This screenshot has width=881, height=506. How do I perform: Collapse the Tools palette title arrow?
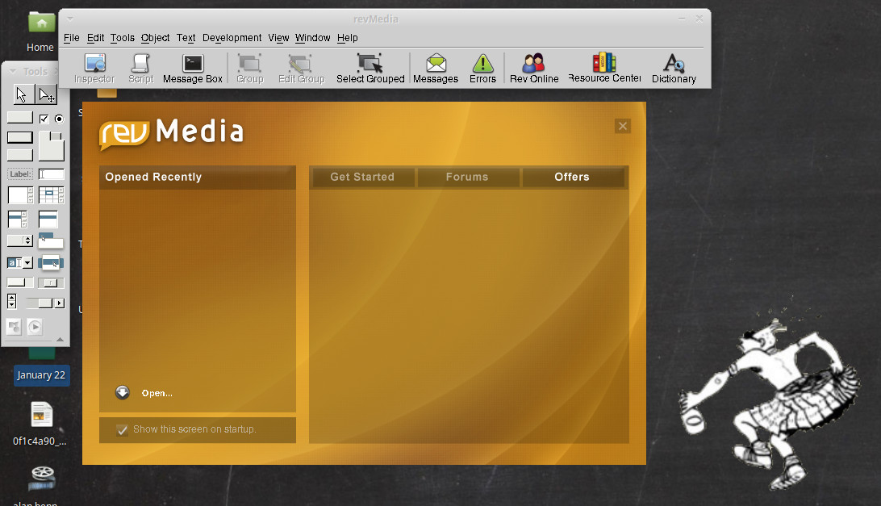pyautogui.click(x=13, y=72)
